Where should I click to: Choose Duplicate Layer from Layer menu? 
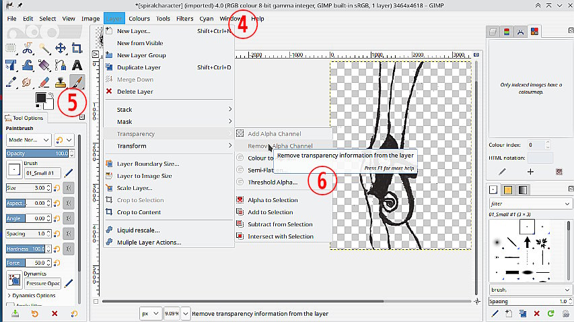coord(169,67)
